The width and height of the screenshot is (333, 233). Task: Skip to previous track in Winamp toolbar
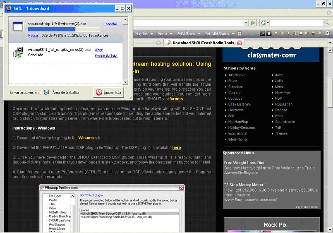coord(282,34)
